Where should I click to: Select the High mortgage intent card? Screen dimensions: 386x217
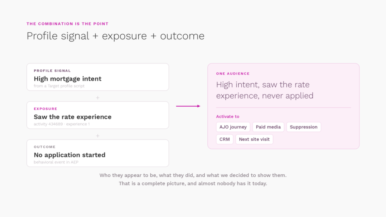(x=98, y=77)
